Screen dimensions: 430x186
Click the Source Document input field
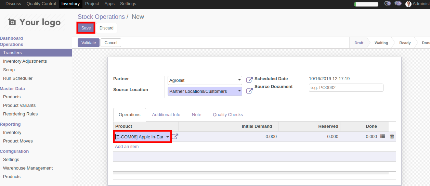(346, 88)
